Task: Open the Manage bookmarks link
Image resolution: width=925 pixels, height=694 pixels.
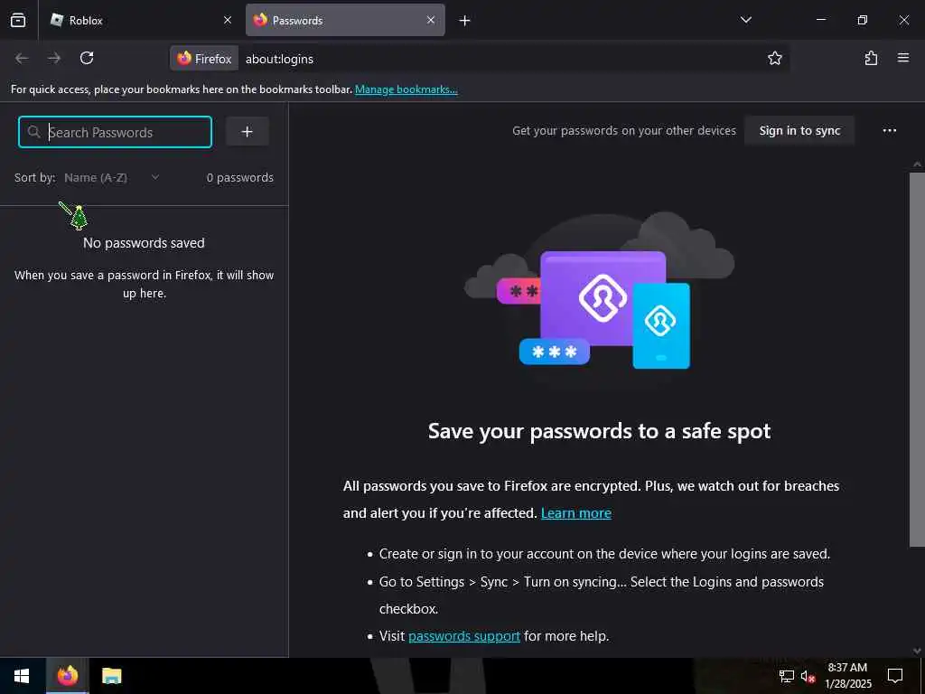Action: click(x=406, y=89)
